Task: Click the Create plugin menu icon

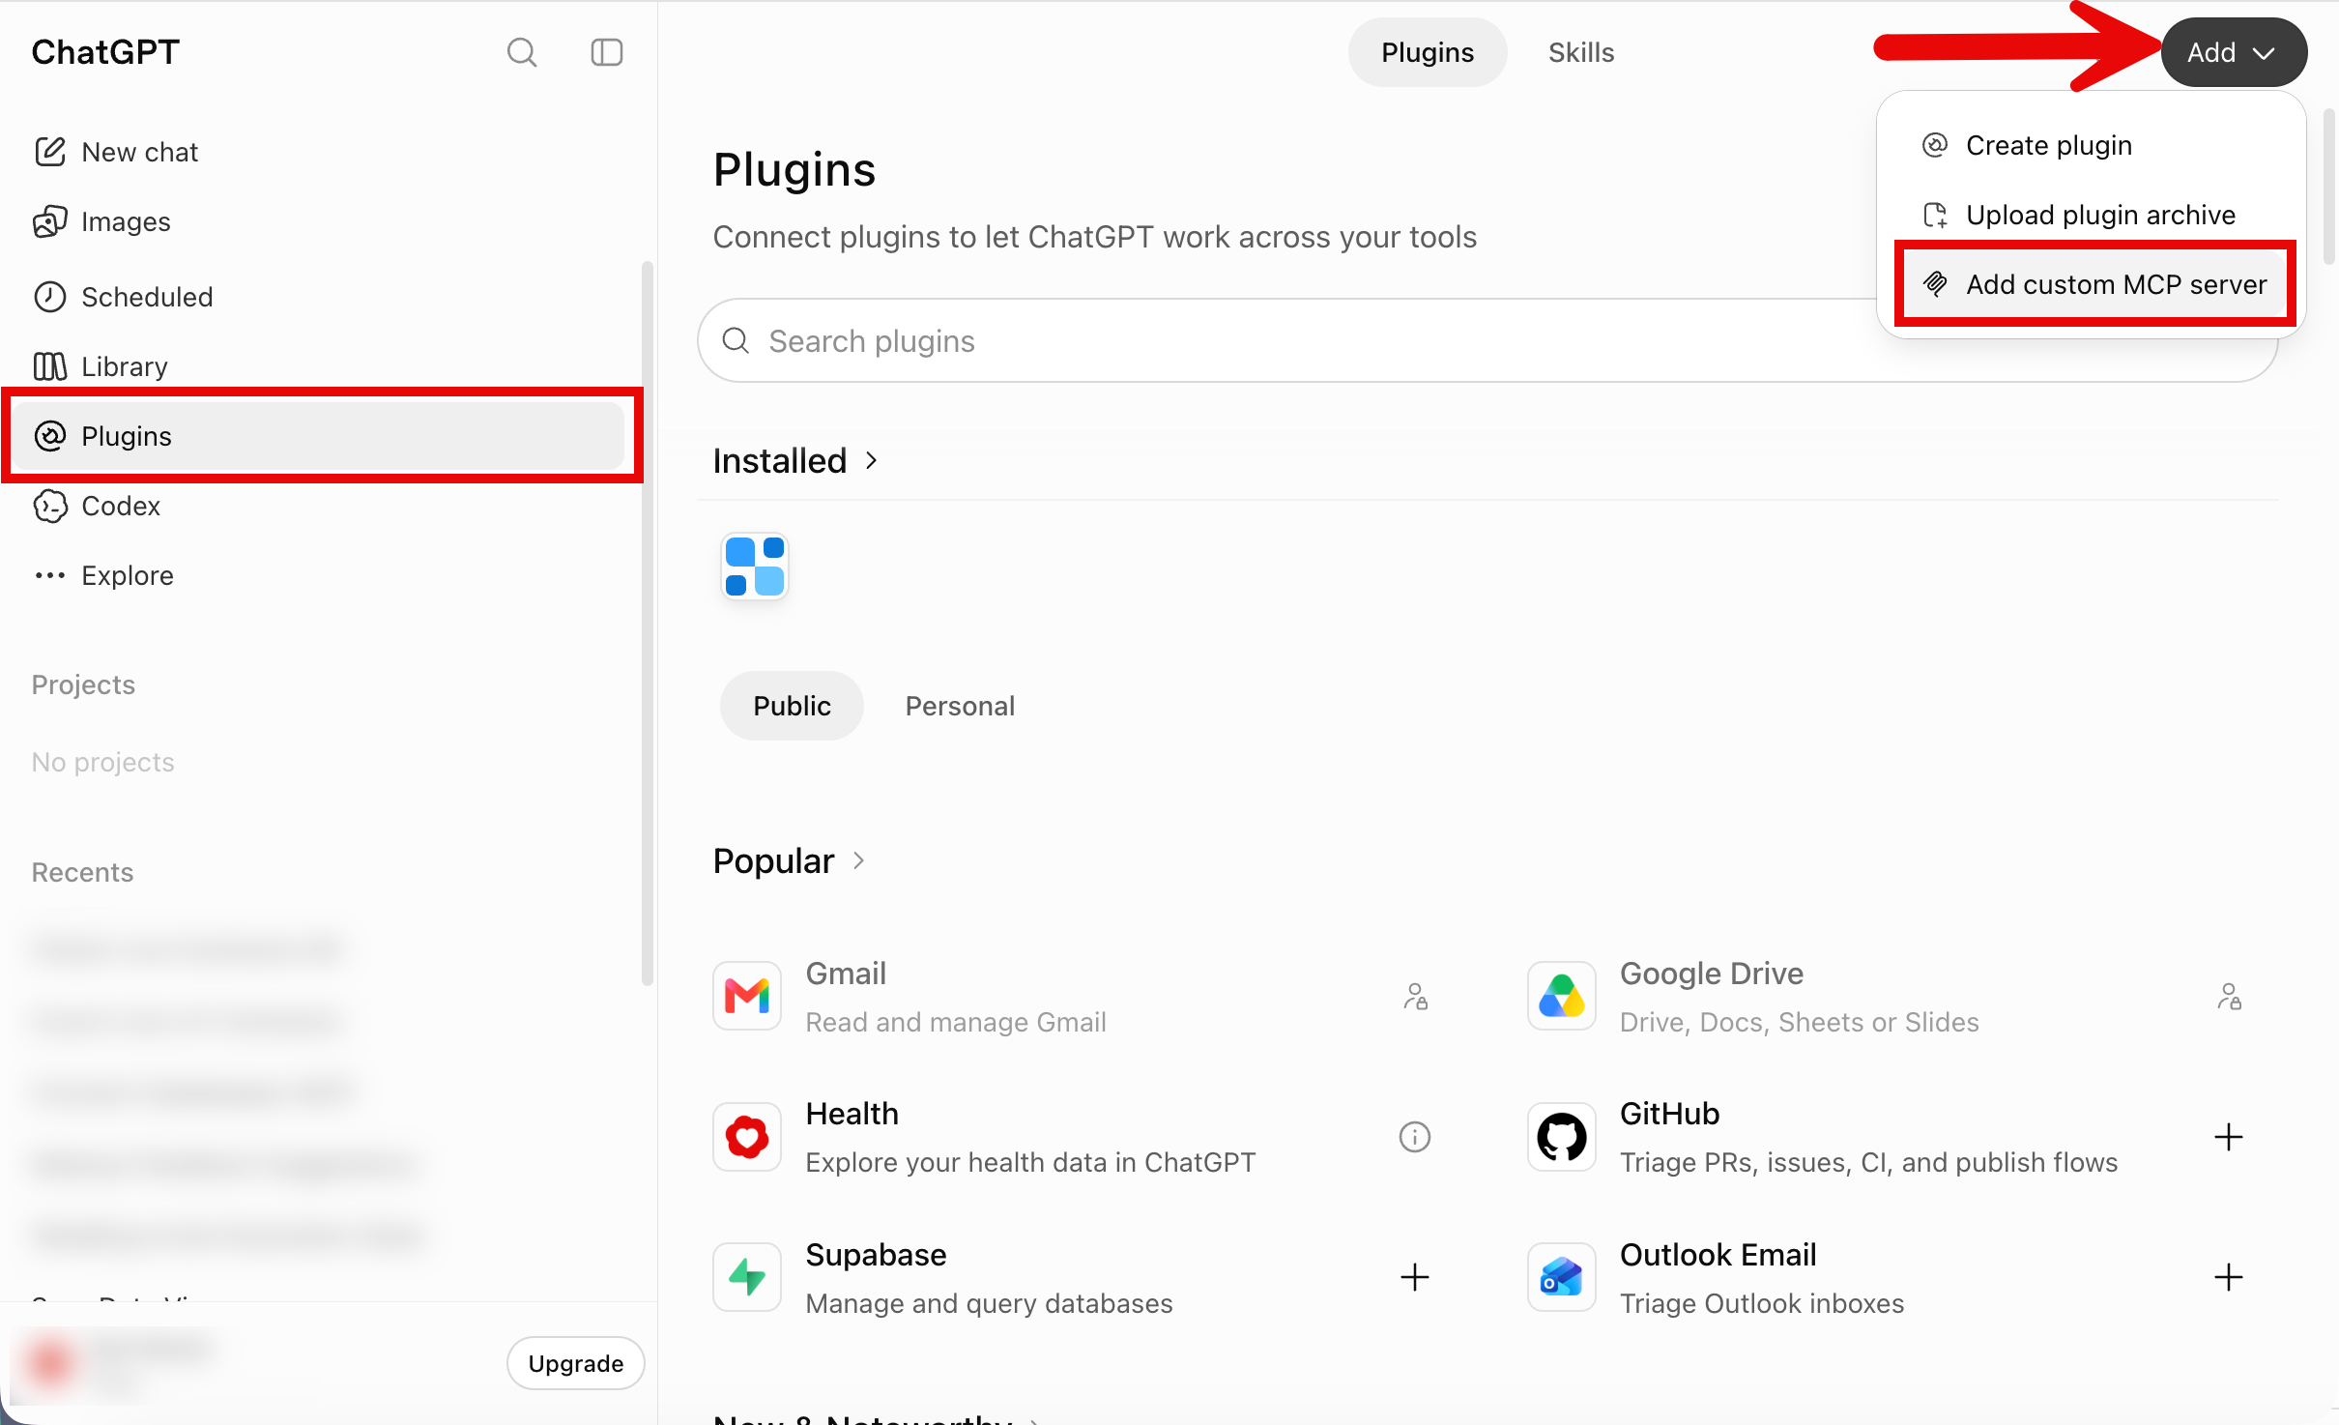Action: click(x=1935, y=145)
